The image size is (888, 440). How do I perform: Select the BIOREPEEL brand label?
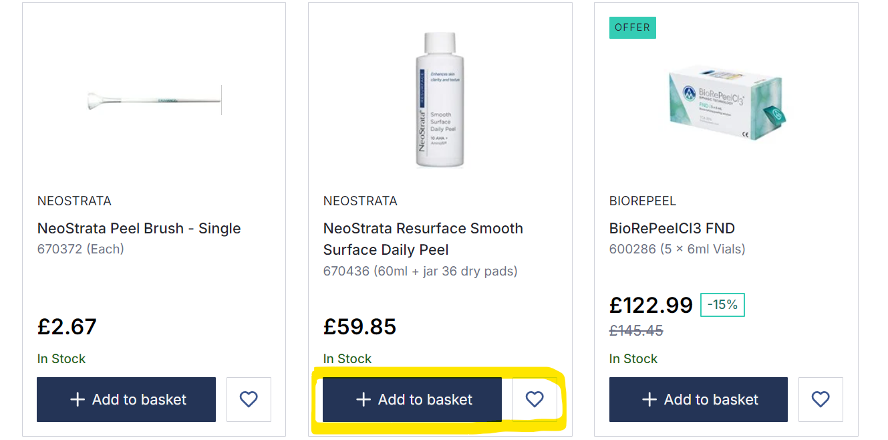click(x=643, y=201)
